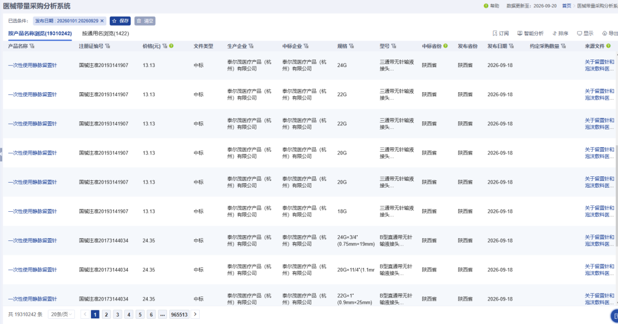Image resolution: width=618 pixels, height=324 pixels.
Task: Open product link in the 24G×3/4" row
Action: [32, 241]
